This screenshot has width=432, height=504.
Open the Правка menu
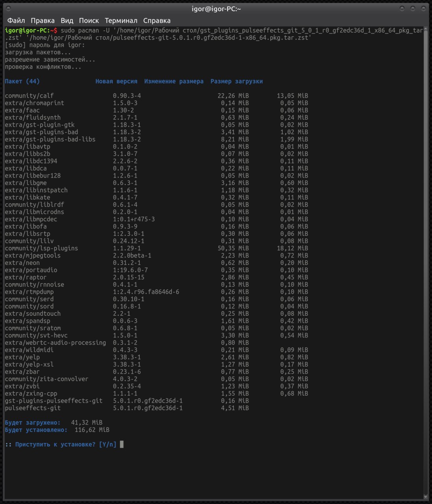[43, 20]
